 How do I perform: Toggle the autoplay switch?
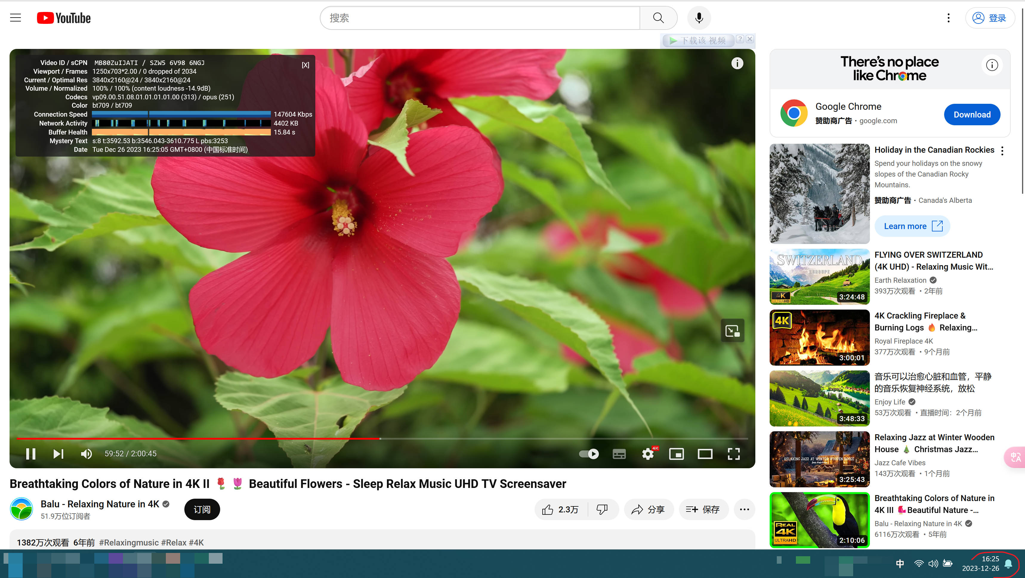[589, 454]
